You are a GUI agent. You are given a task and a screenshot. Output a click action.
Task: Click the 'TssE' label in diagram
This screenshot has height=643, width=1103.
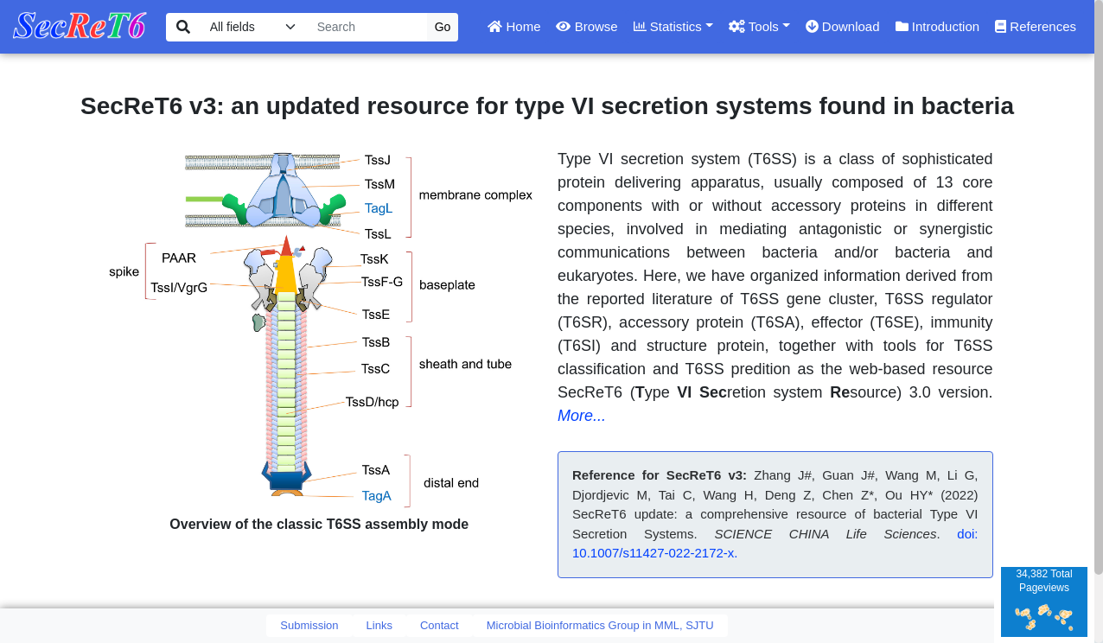[376, 315]
